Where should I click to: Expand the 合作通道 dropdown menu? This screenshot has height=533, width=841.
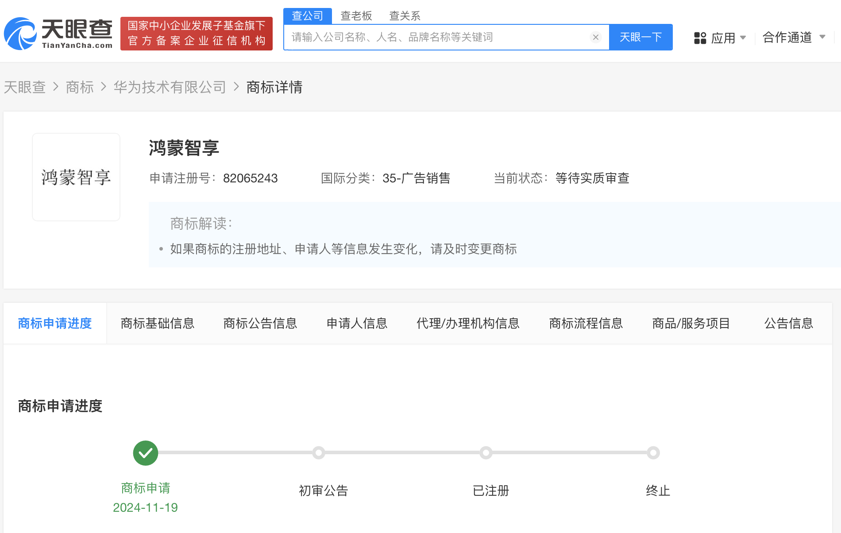(794, 38)
